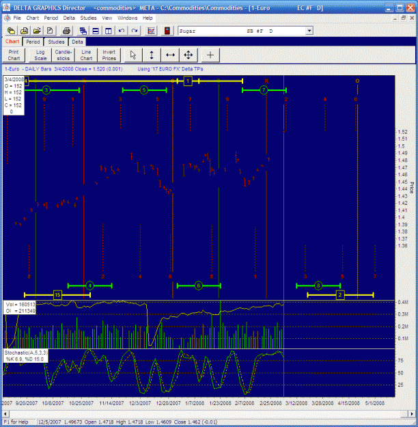Select the vertical scale arrows tool
The width and height of the screenshot is (418, 427).
[152, 55]
